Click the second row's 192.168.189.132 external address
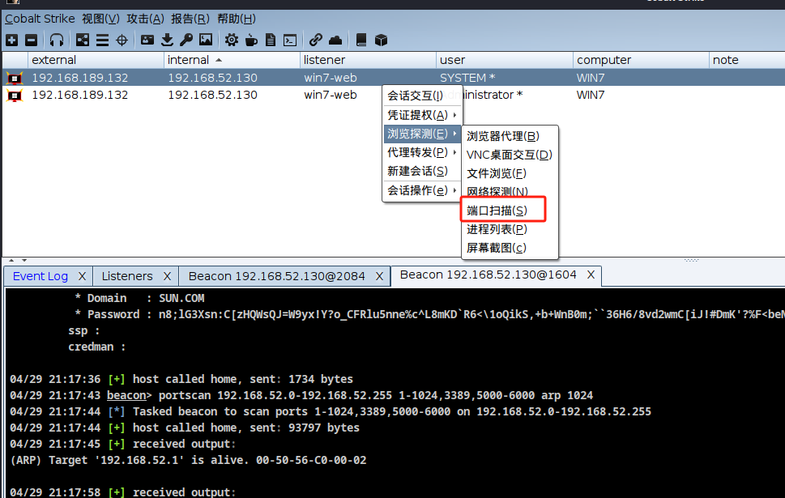 tap(80, 95)
